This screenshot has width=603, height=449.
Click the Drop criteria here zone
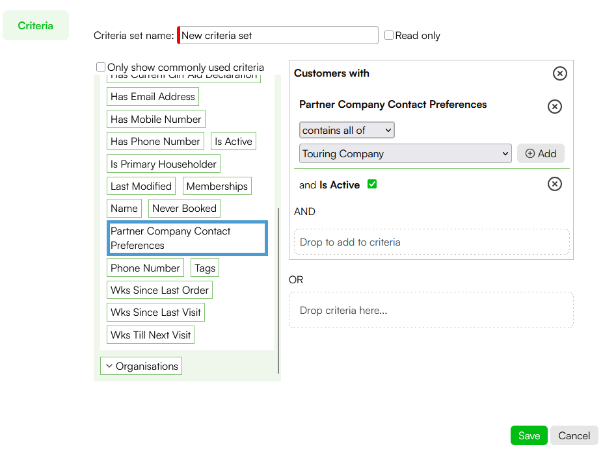point(431,311)
